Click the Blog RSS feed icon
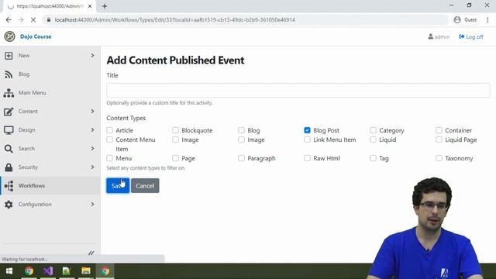Viewport: 496px width, 279px height. coord(9,74)
